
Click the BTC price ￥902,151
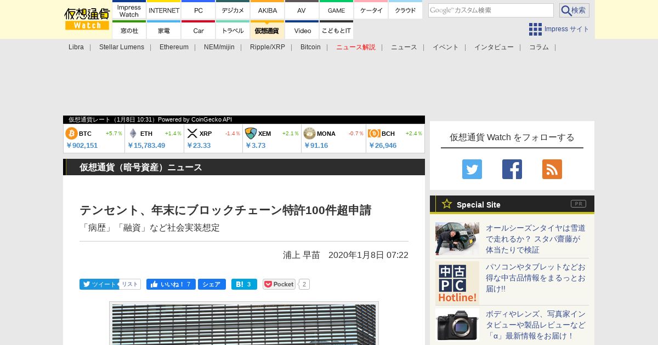[82, 145]
